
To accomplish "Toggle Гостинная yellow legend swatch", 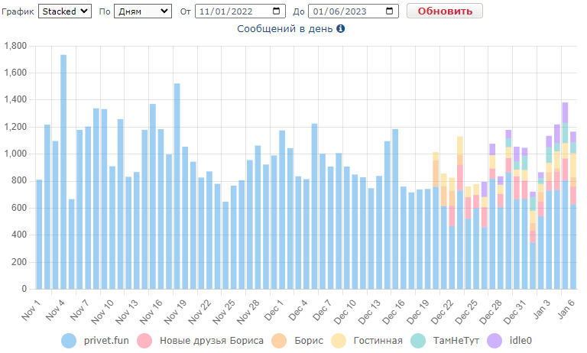I will pyautogui.click(x=339, y=341).
